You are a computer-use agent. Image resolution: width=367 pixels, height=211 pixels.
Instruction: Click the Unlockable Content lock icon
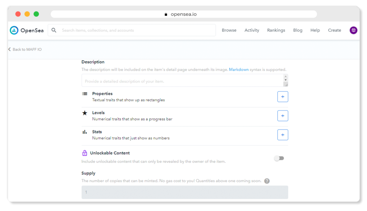point(85,153)
